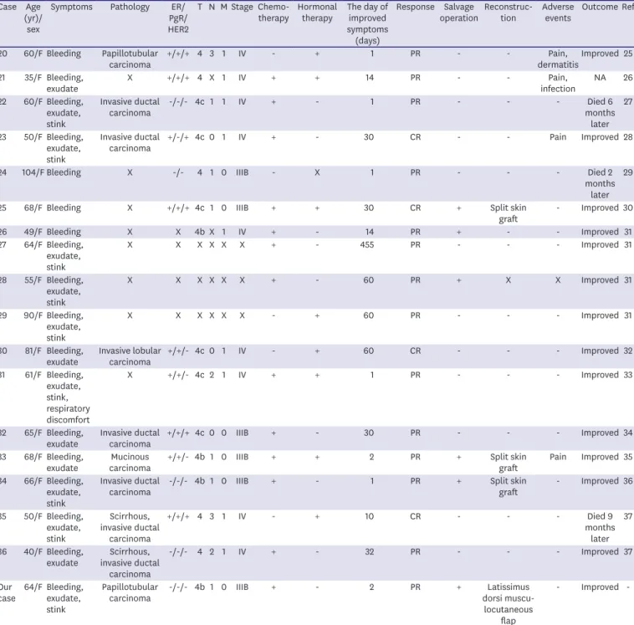
Task: Select the '40/F' age cell
Action: click(x=33, y=551)
